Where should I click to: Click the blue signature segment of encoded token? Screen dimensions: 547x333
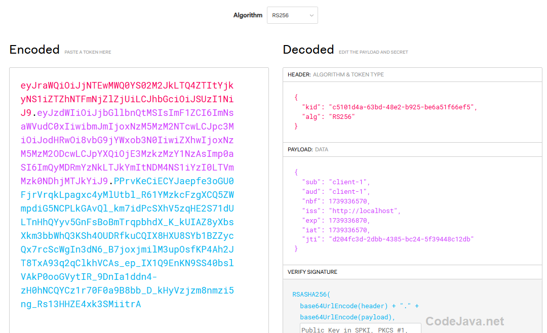pos(127,242)
